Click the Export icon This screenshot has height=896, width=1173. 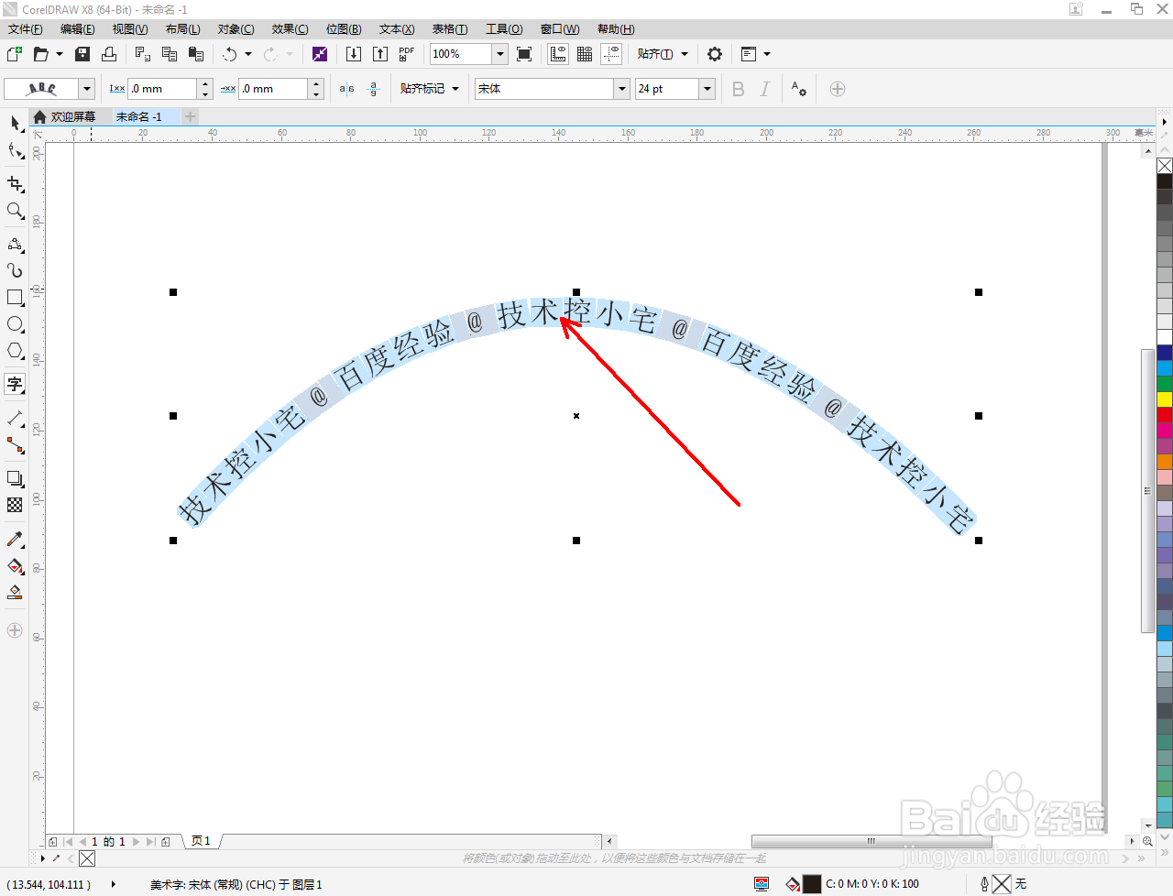pyautogui.click(x=380, y=54)
